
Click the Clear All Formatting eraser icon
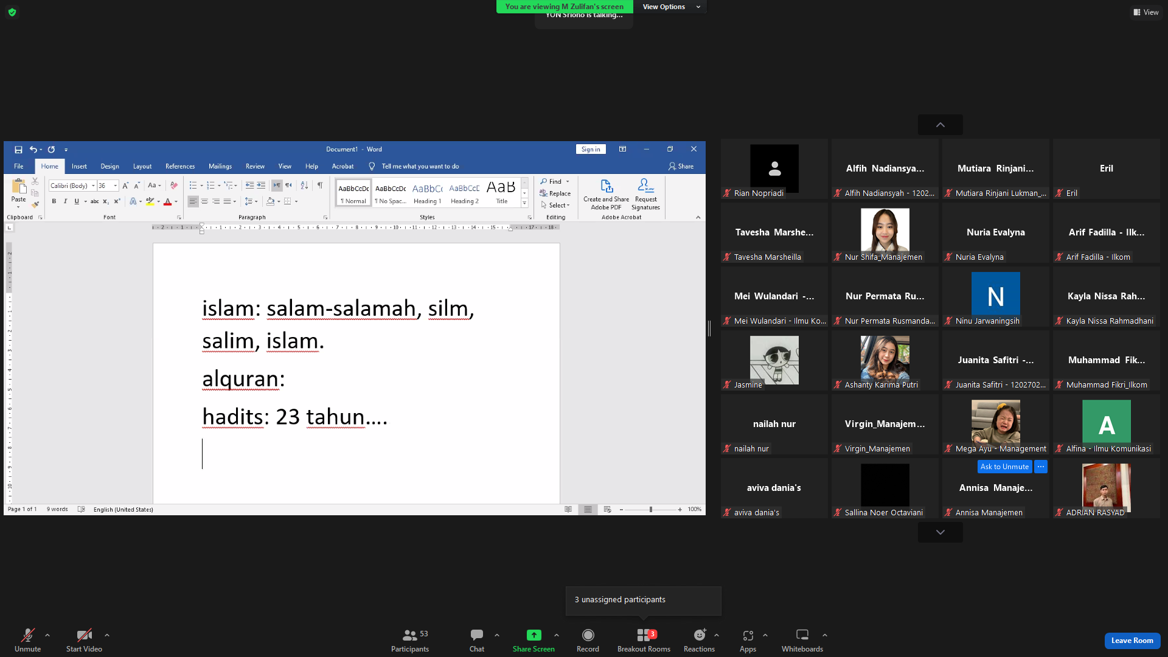[174, 186]
